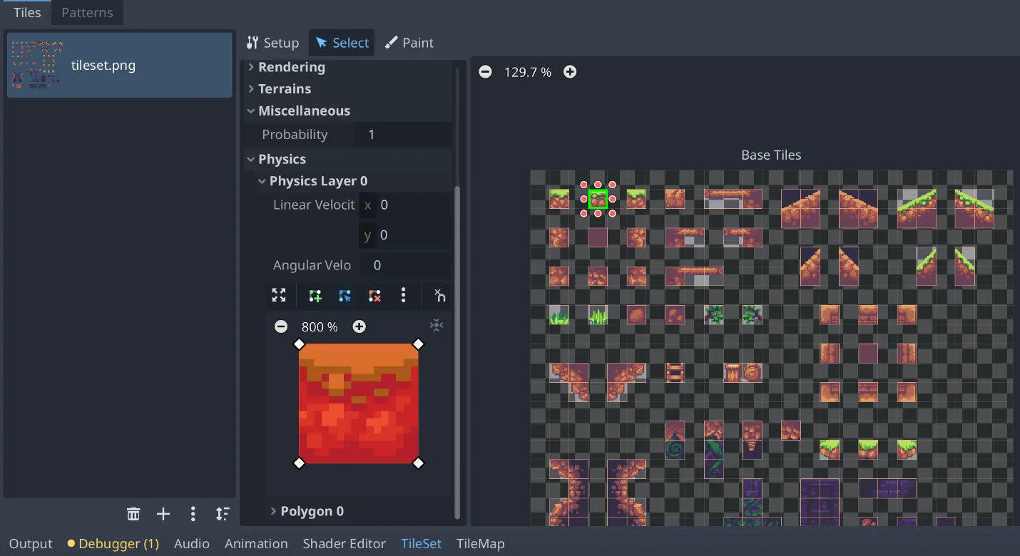Activate the delete polygon points tool
The width and height of the screenshot is (1020, 556).
tap(374, 295)
